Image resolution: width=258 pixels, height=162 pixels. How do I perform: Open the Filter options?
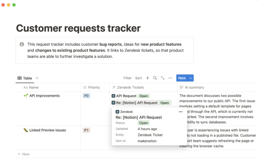[128, 78]
